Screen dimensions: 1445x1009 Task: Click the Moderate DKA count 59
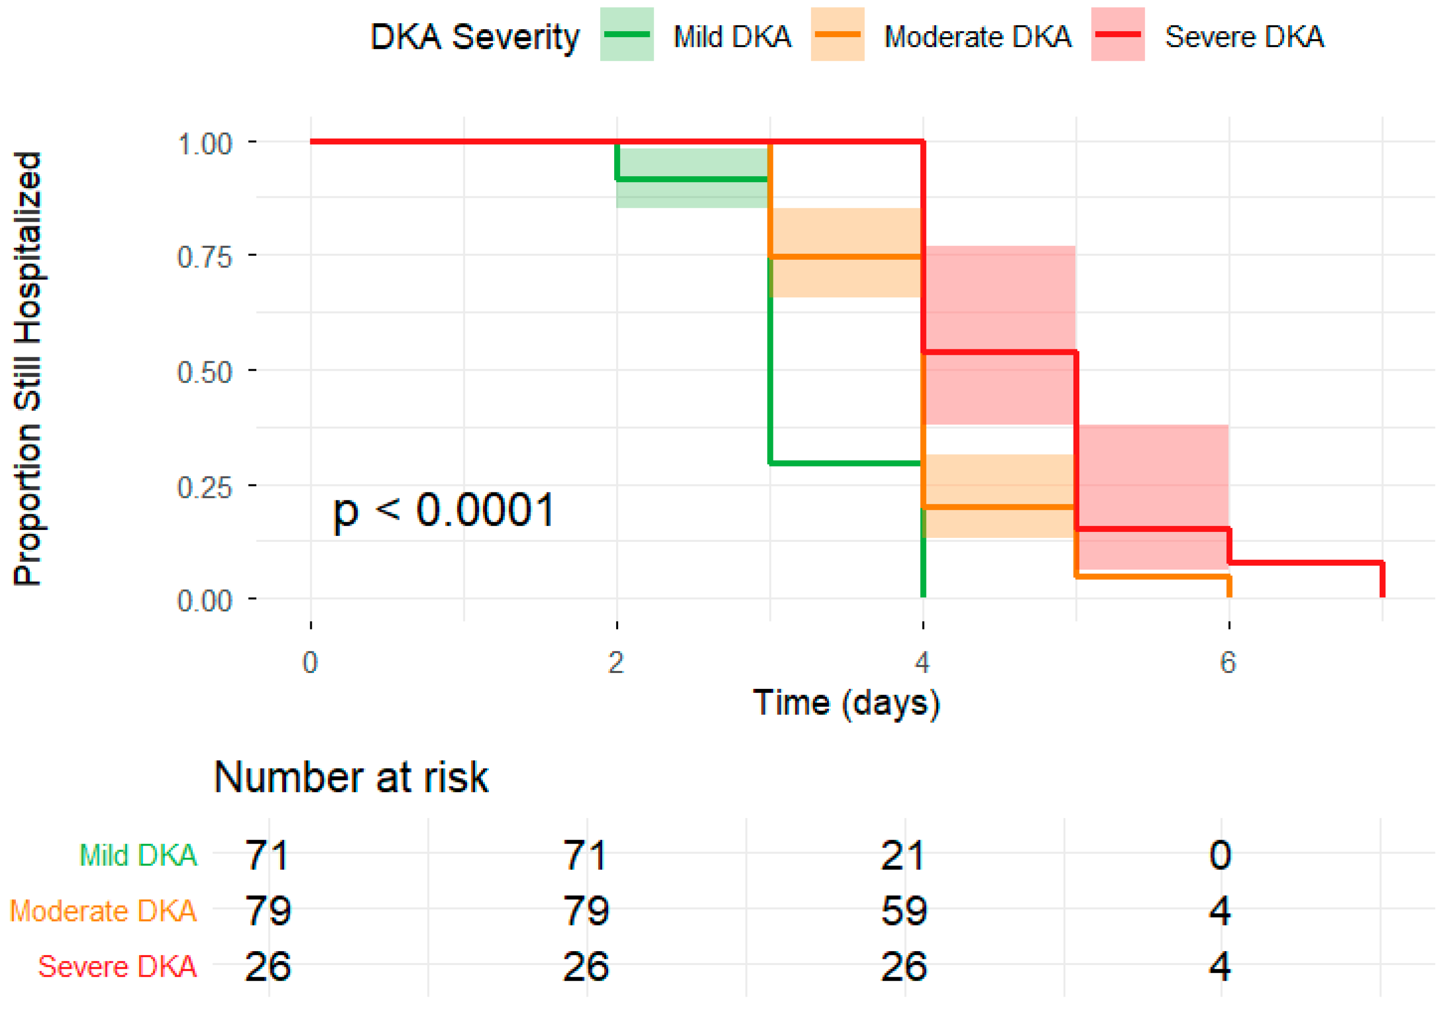point(904,911)
